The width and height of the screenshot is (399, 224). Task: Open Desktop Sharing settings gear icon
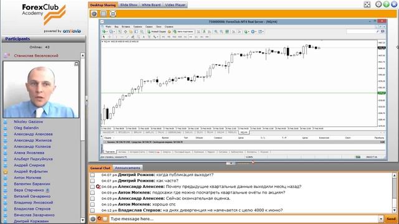tap(94, 14)
